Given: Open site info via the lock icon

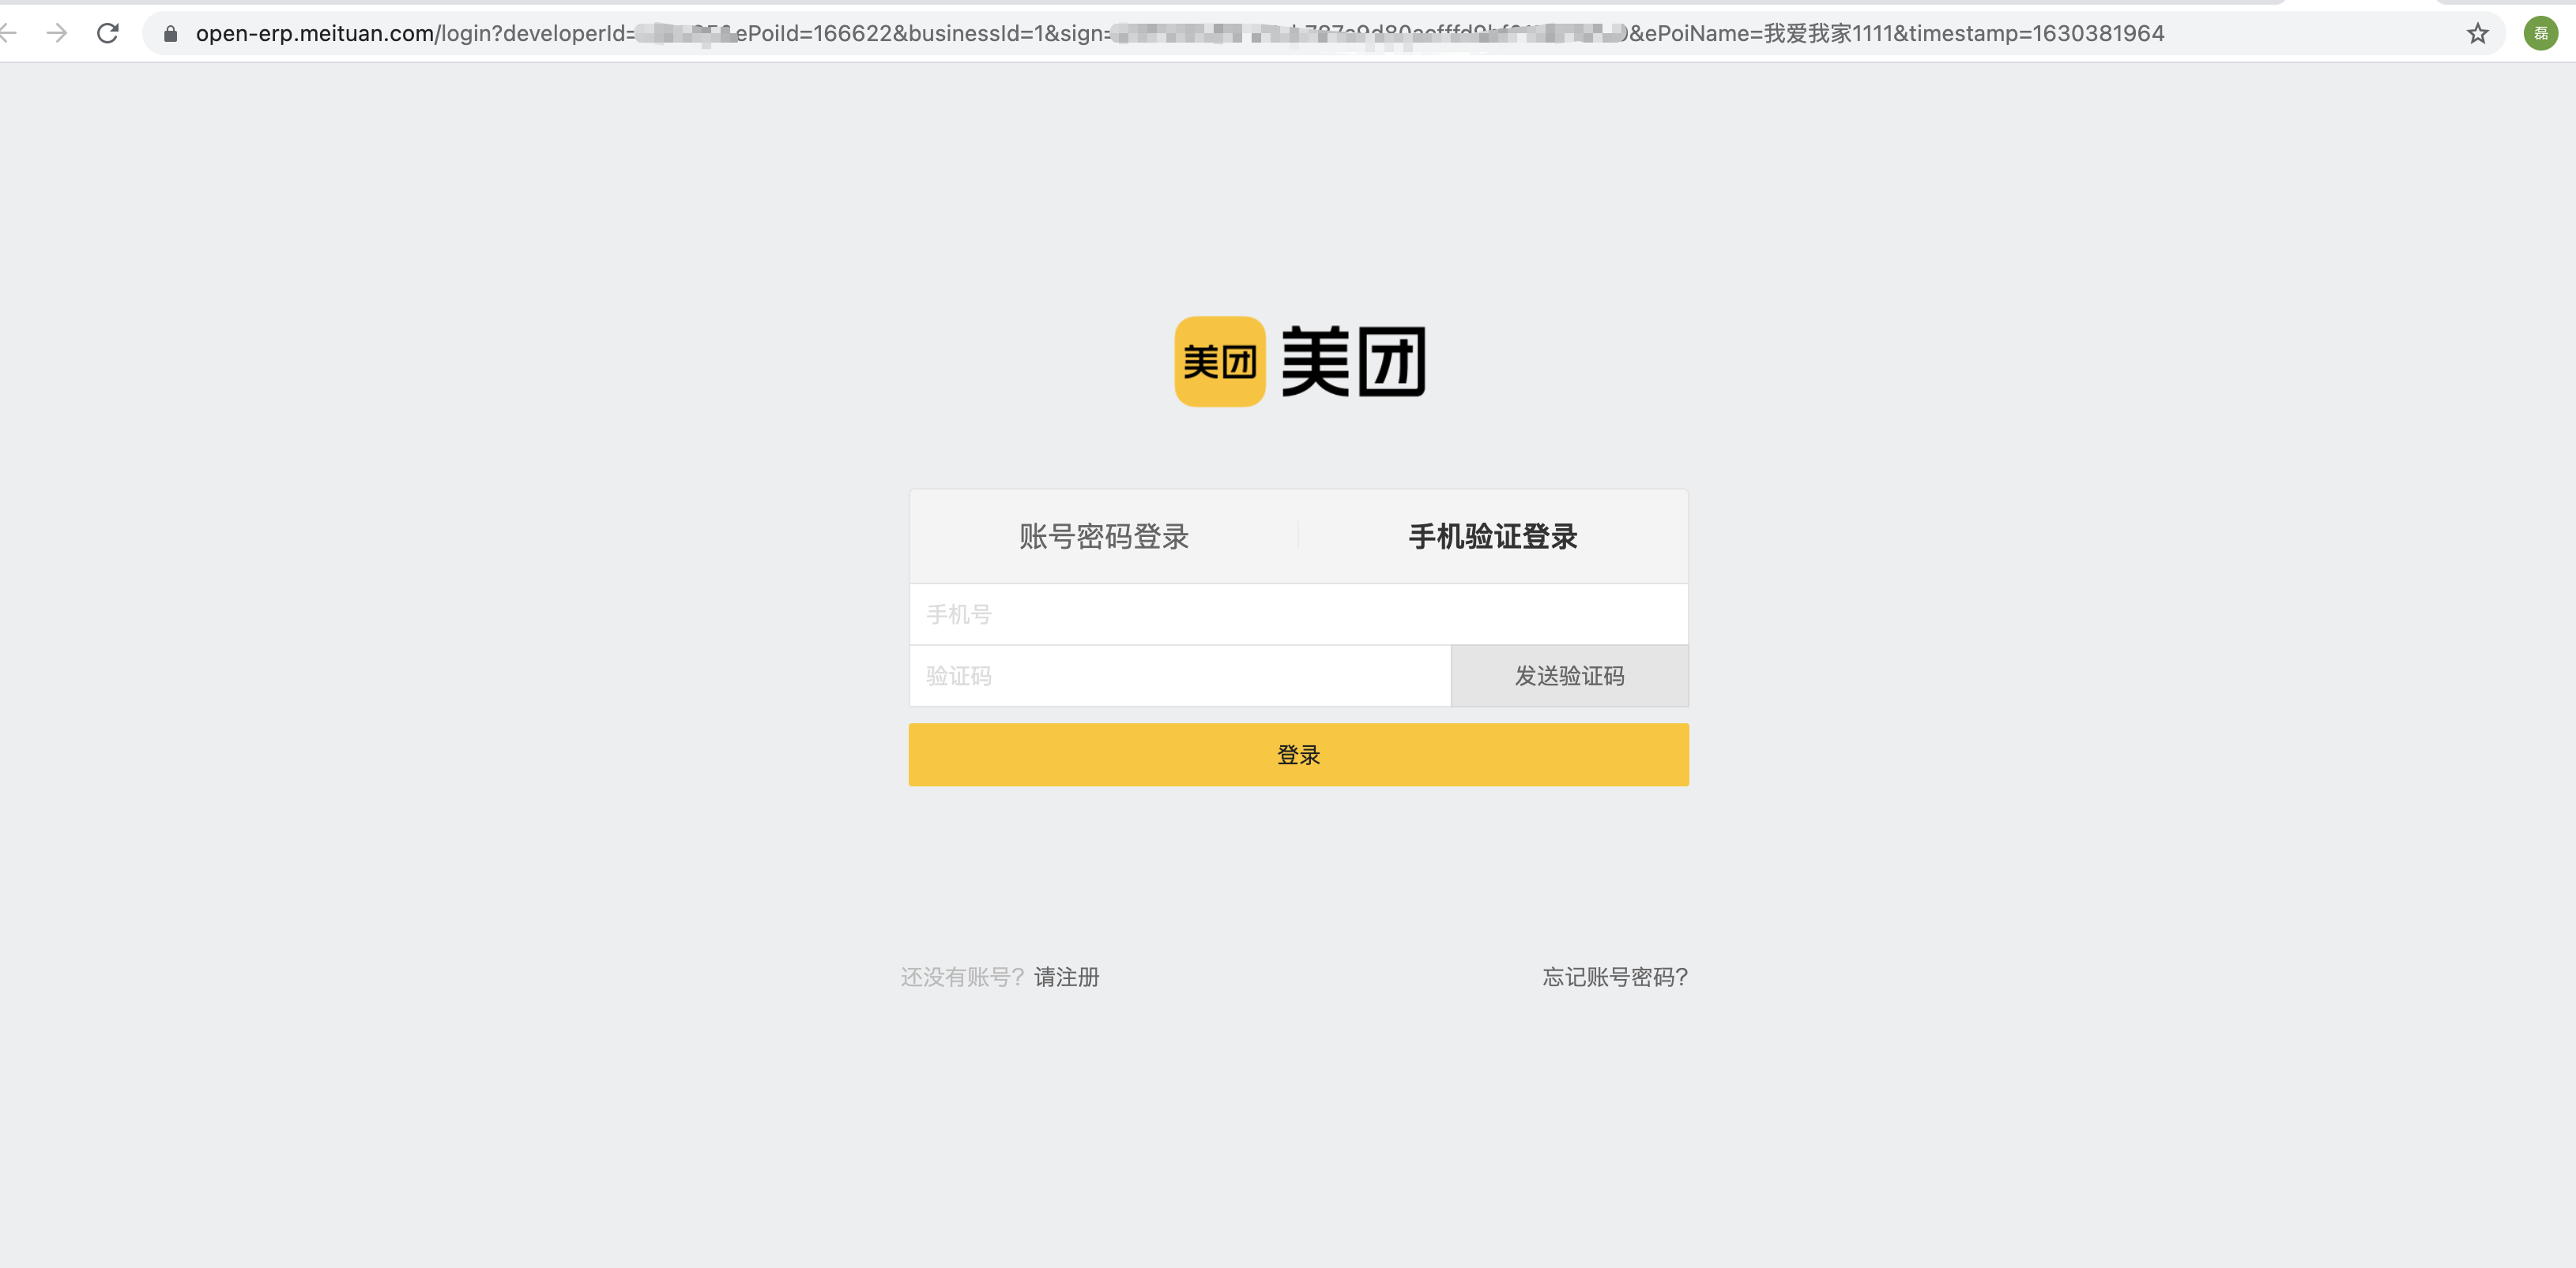Looking at the screenshot, I should [x=170, y=34].
